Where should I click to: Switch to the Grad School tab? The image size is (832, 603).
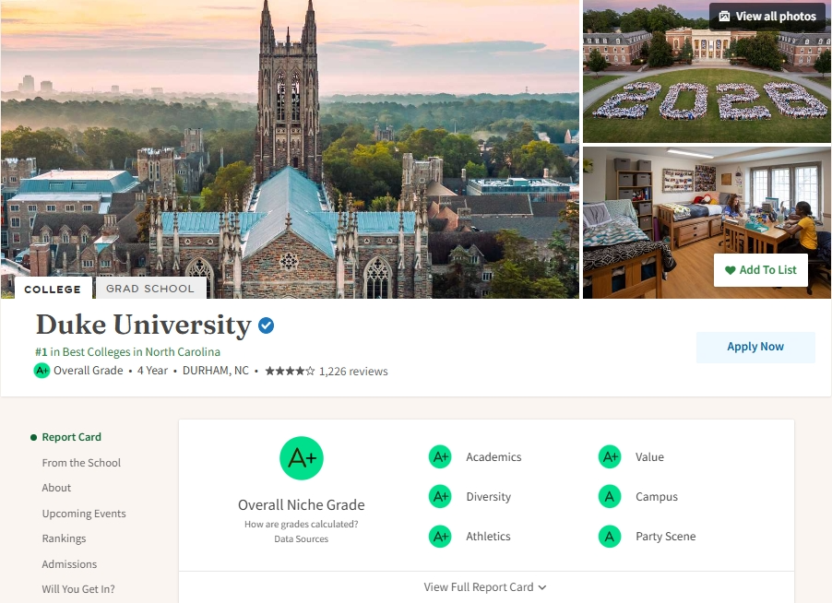tap(150, 289)
